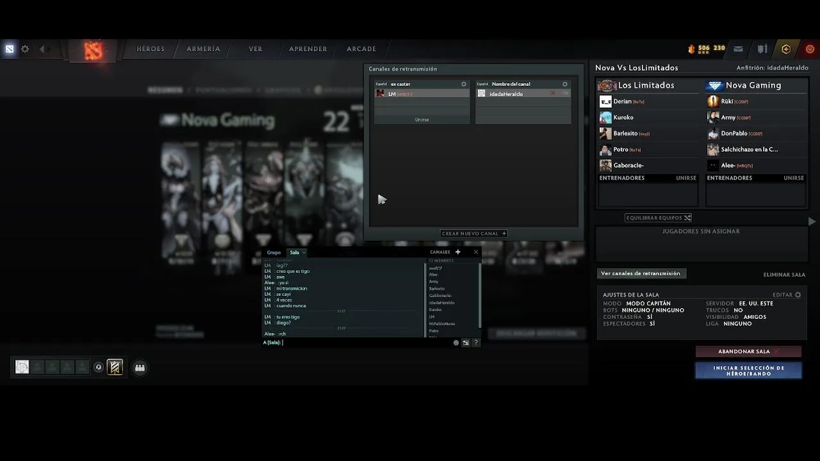820x461 pixels.
Task: Click ABANDONAR SALA button
Action: pos(748,352)
